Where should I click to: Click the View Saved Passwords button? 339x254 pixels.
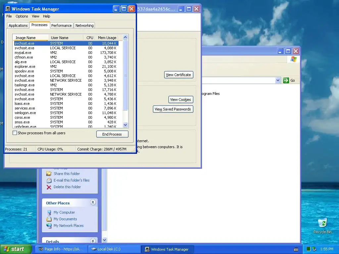[173, 109]
